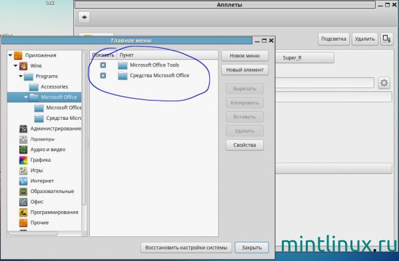
Task: Click the Программирование category icon
Action: [x=23, y=212]
